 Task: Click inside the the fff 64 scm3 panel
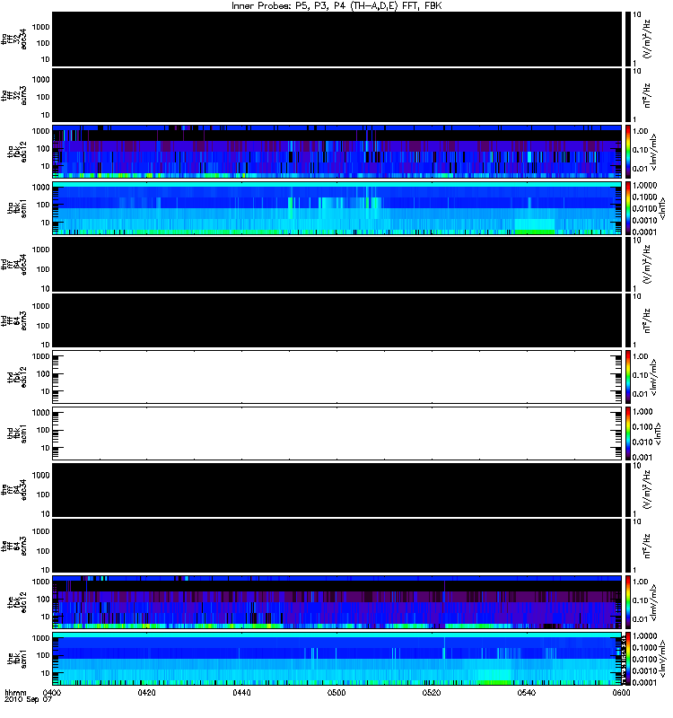click(337, 546)
